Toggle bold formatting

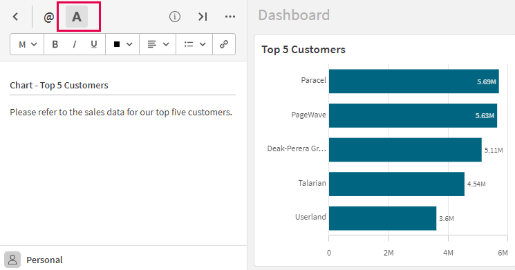(x=55, y=44)
